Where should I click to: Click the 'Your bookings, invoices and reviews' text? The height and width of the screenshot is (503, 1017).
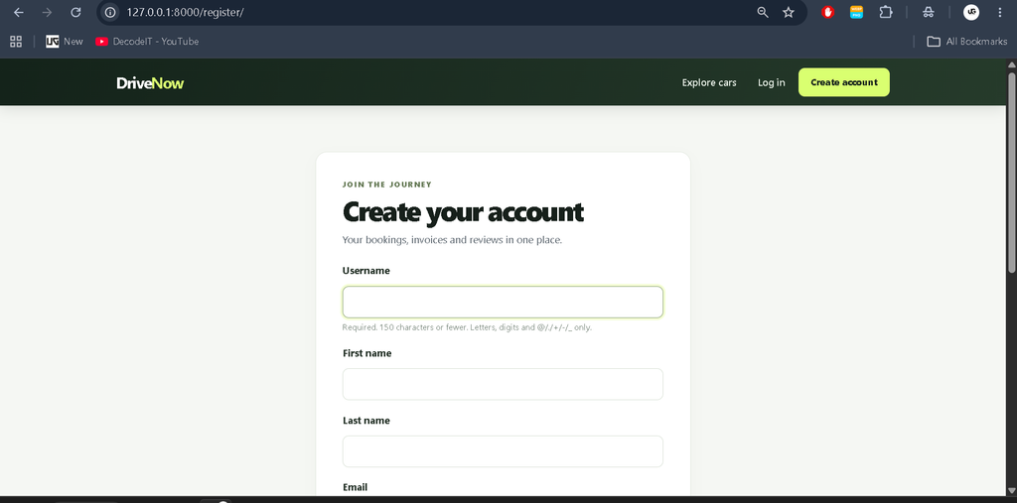(452, 240)
